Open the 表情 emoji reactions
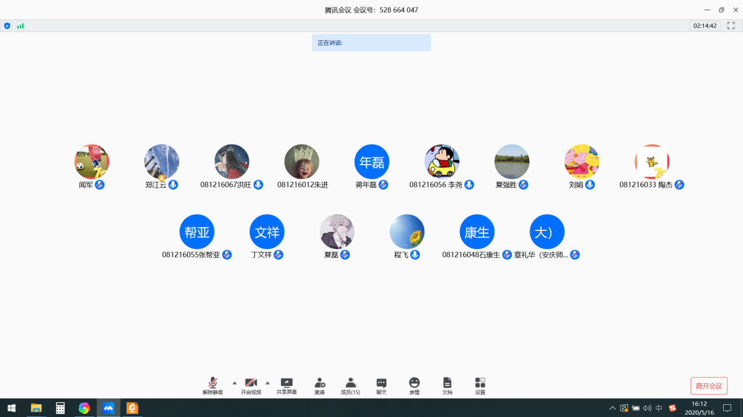The height and width of the screenshot is (417, 743). click(414, 385)
